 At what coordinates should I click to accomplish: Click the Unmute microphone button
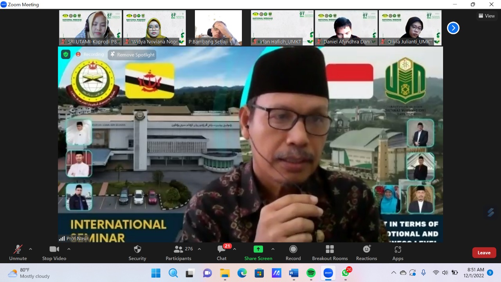pyautogui.click(x=18, y=253)
